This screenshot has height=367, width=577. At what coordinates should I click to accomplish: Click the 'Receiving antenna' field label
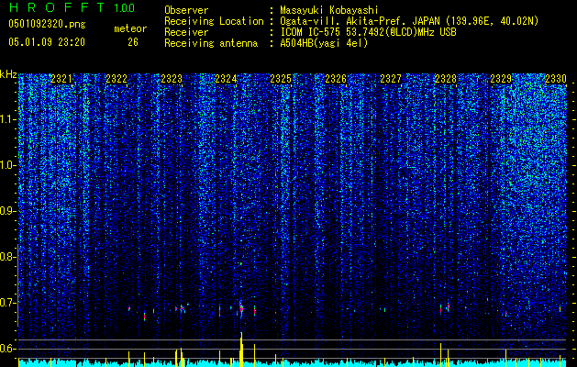[x=211, y=43]
